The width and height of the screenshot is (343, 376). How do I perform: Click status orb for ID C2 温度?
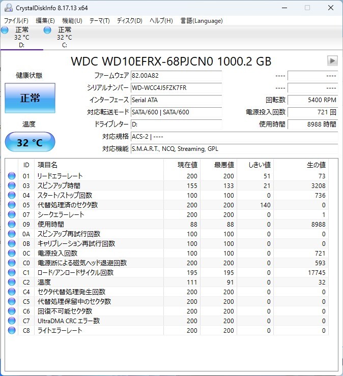[x=12, y=282]
